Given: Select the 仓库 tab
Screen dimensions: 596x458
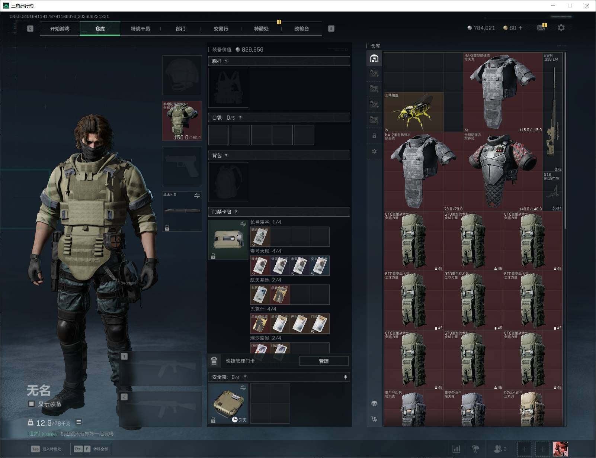Looking at the screenshot, I should [100, 29].
